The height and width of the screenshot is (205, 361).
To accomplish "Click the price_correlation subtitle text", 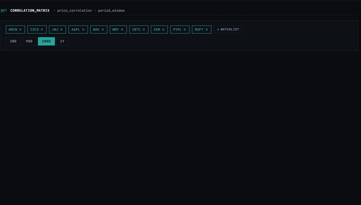I will coord(75,10).
